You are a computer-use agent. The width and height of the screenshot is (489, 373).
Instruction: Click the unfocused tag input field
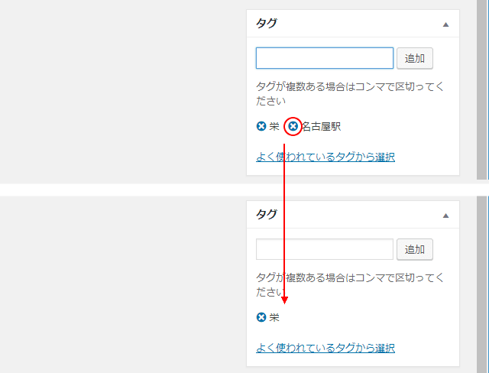[324, 249]
